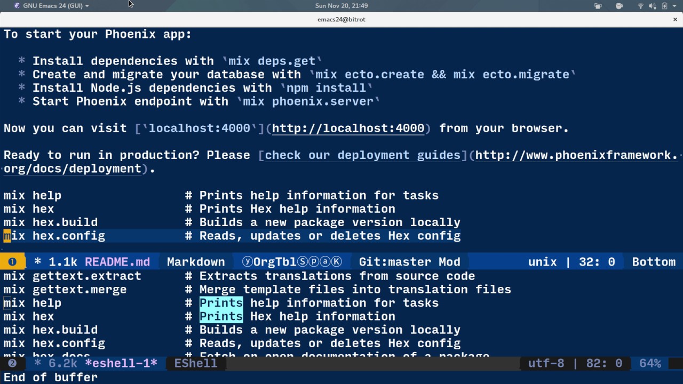Open the Wi-Fi status indicator
This screenshot has width=683, height=384.
pyautogui.click(x=640, y=6)
